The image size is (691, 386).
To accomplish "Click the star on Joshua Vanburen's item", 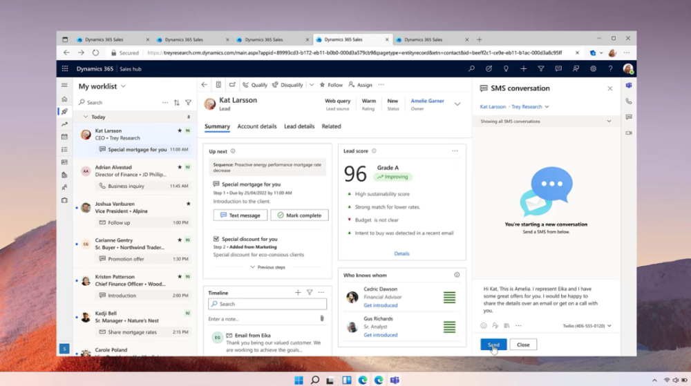I will point(188,204).
